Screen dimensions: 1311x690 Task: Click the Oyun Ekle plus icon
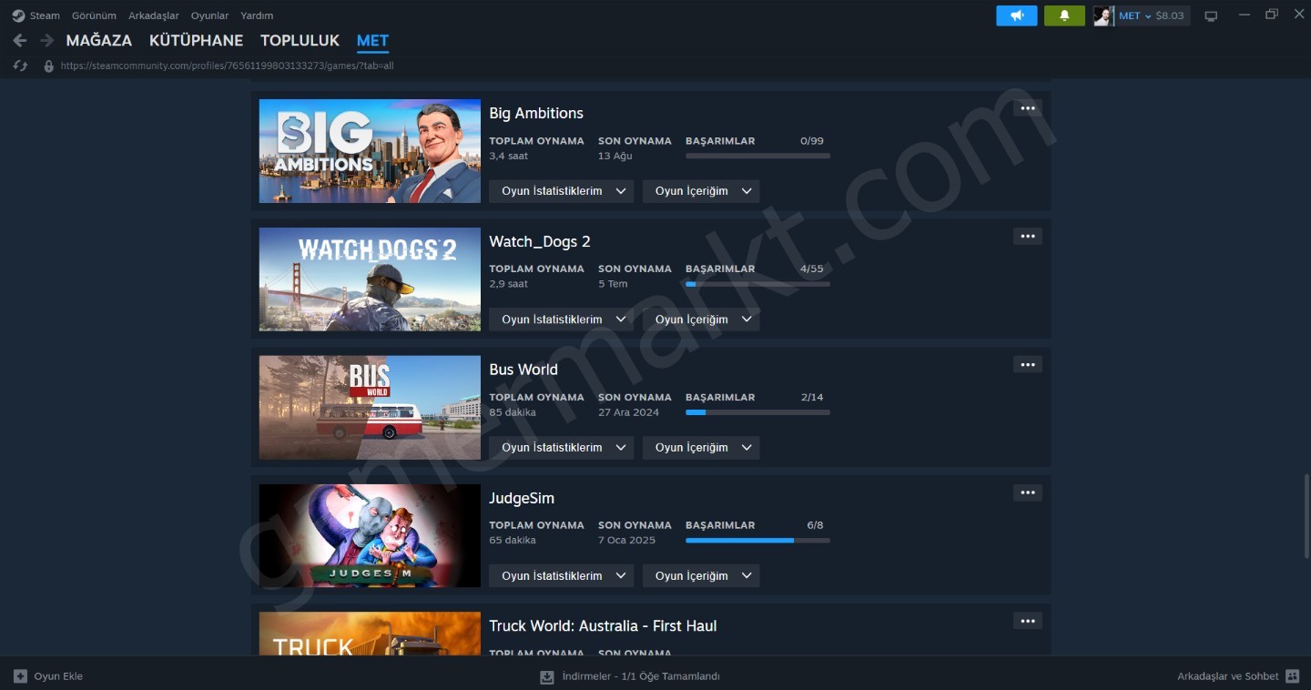pyautogui.click(x=20, y=676)
